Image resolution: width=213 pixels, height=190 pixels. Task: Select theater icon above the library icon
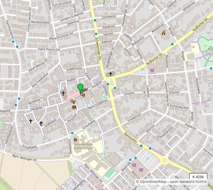coord(73,102)
